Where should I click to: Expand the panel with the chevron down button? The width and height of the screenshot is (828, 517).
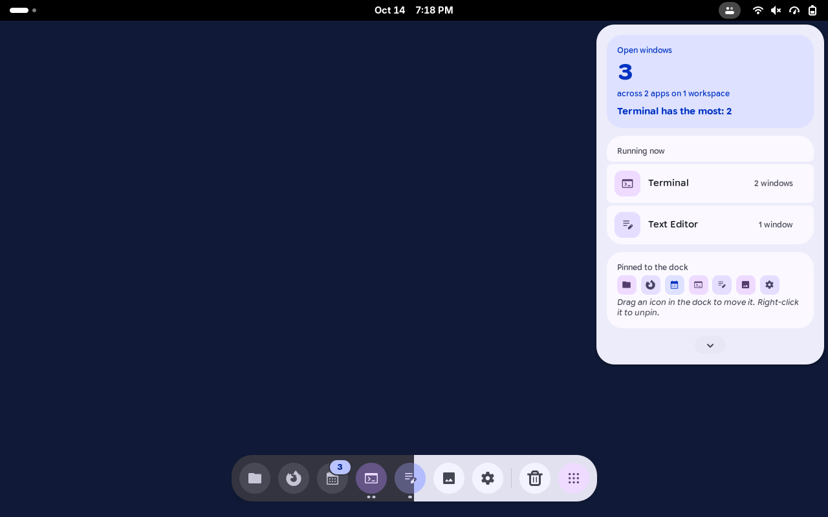point(710,345)
